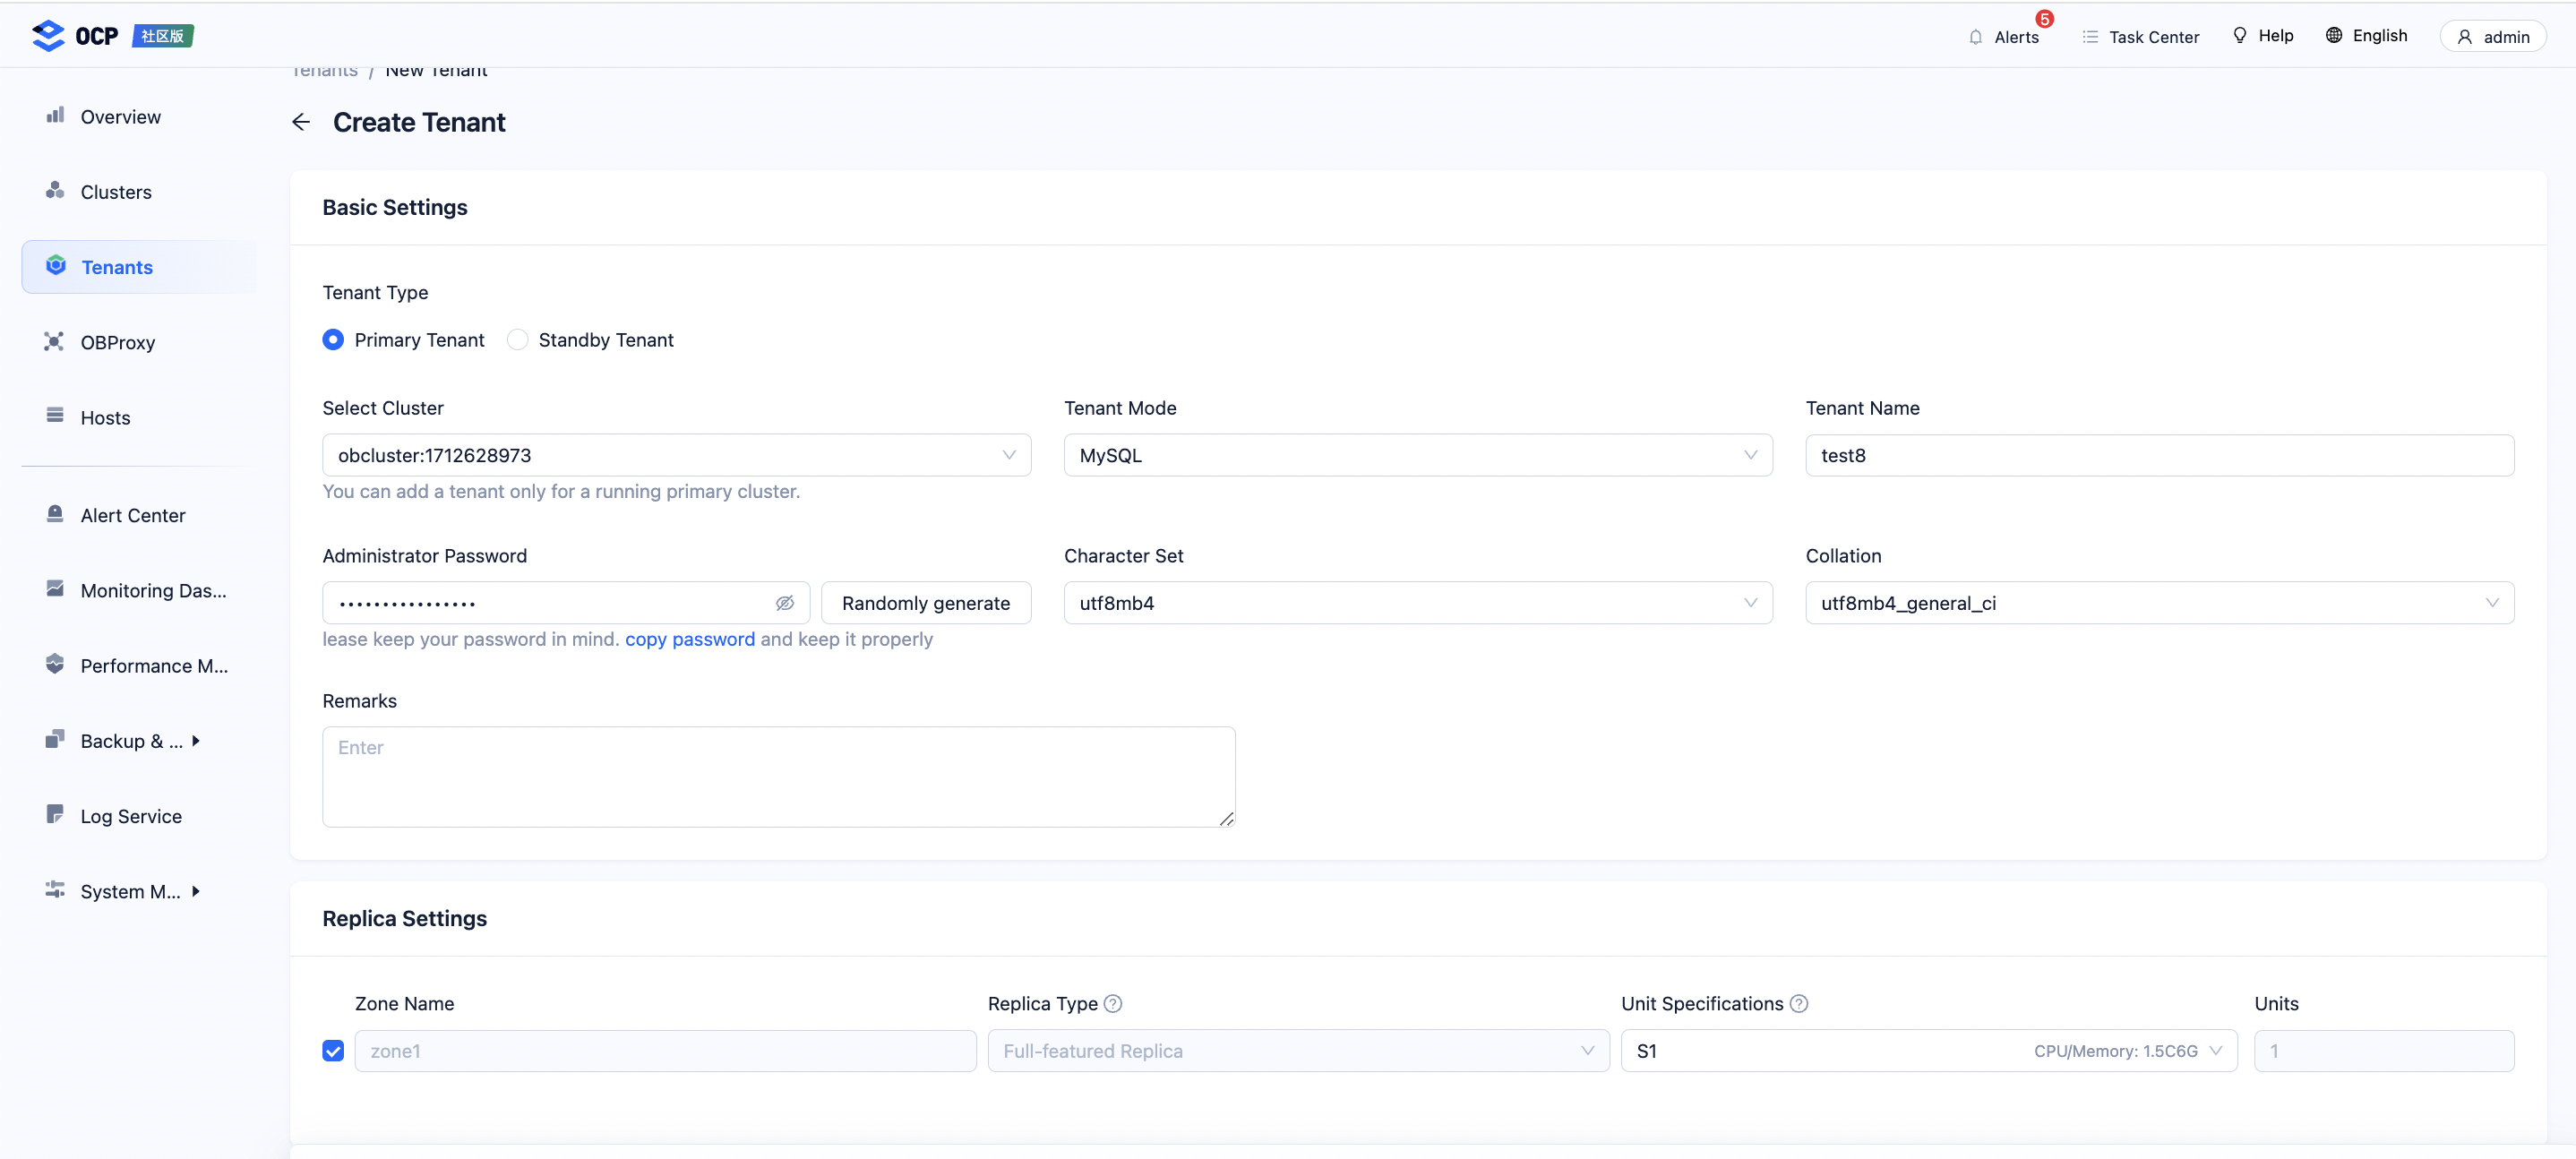Click the Log Service icon
The image size is (2576, 1159).
pos(55,814)
